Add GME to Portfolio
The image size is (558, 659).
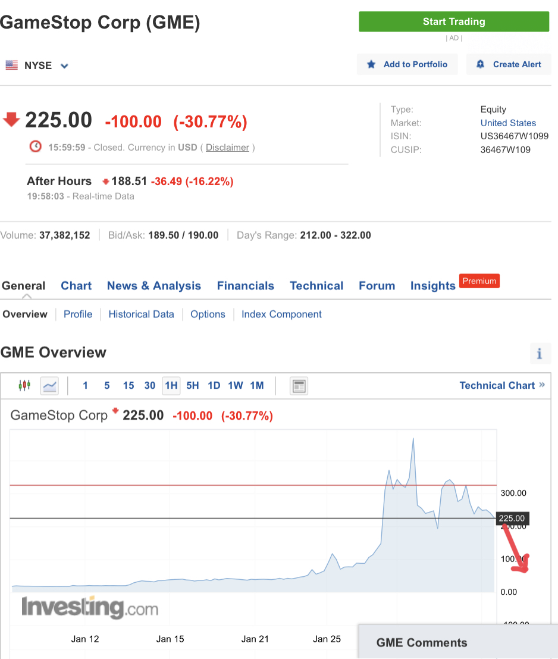pyautogui.click(x=407, y=64)
